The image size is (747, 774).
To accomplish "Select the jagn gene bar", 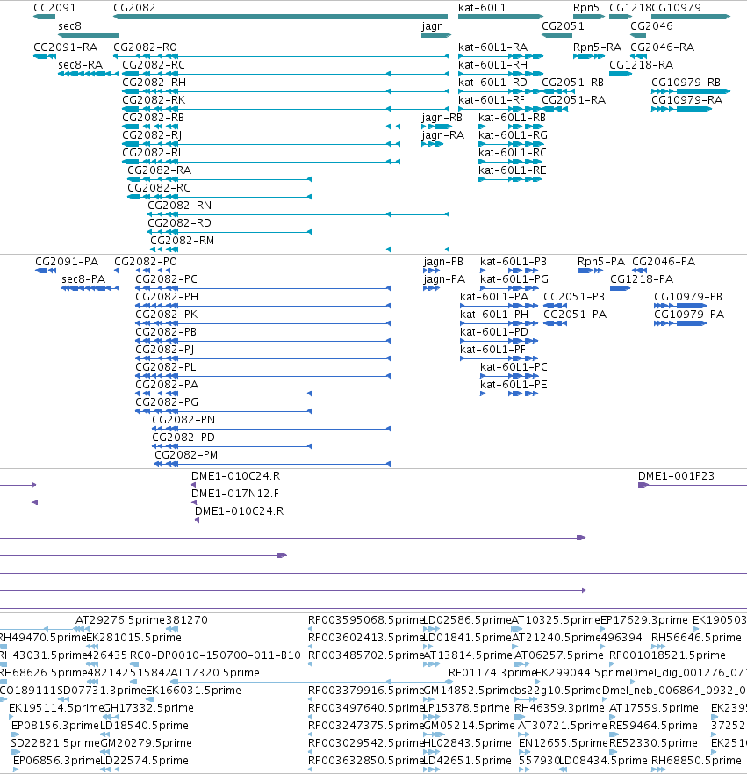I will [436, 35].
